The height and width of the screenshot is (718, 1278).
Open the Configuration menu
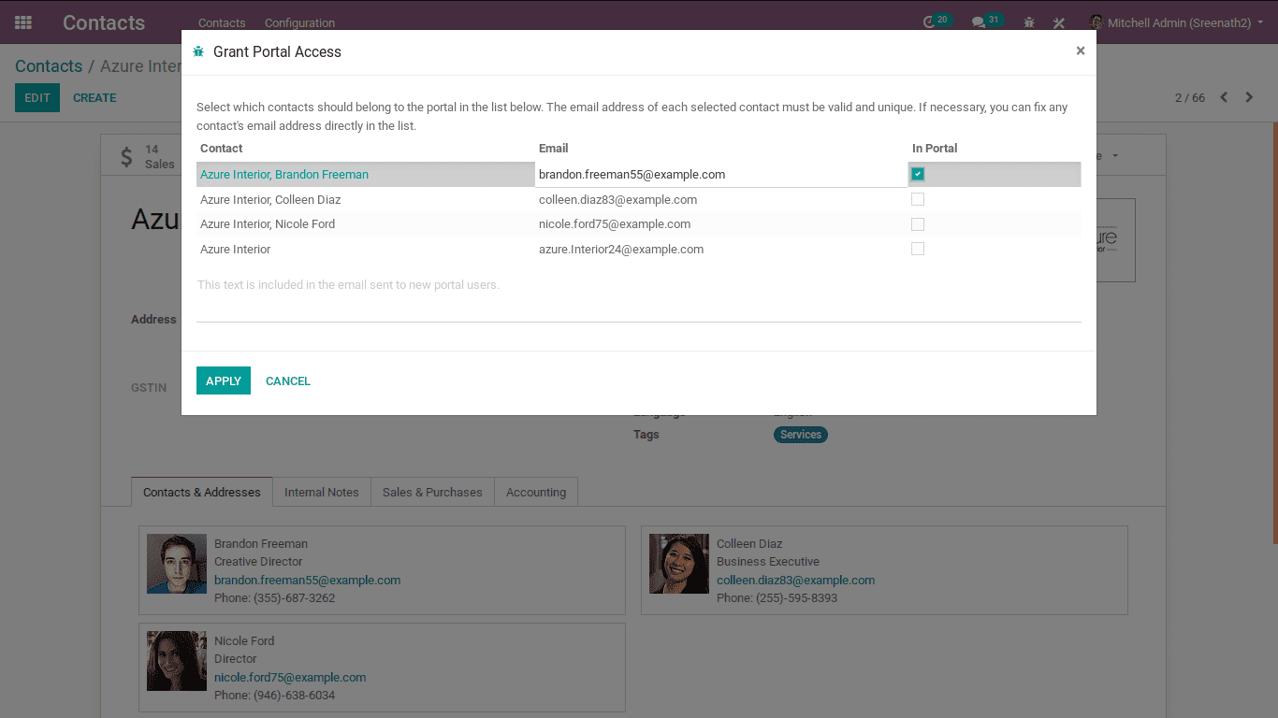(299, 22)
